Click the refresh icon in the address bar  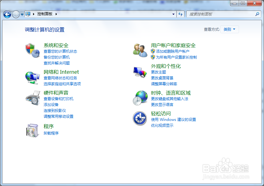click(180, 14)
